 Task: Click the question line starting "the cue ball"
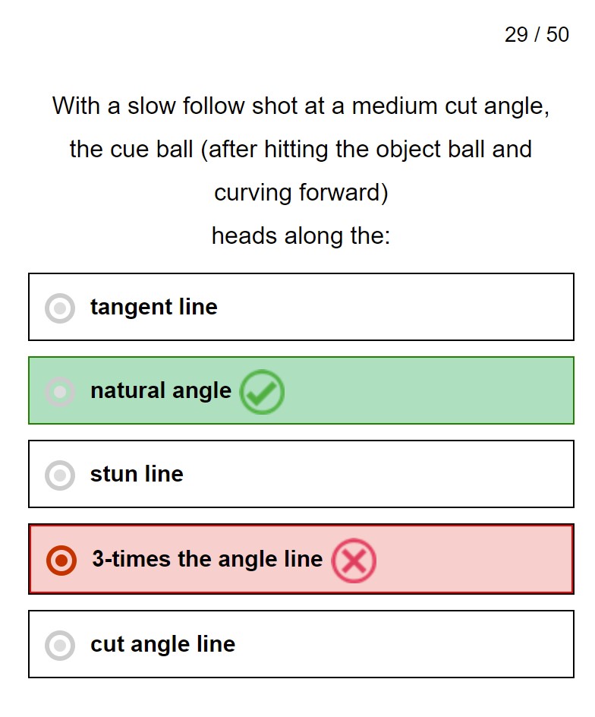(301, 149)
